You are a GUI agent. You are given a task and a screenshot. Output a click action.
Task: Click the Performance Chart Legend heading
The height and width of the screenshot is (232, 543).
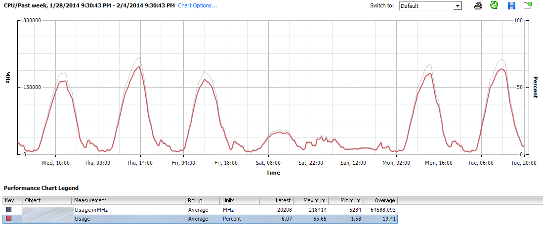click(41, 188)
